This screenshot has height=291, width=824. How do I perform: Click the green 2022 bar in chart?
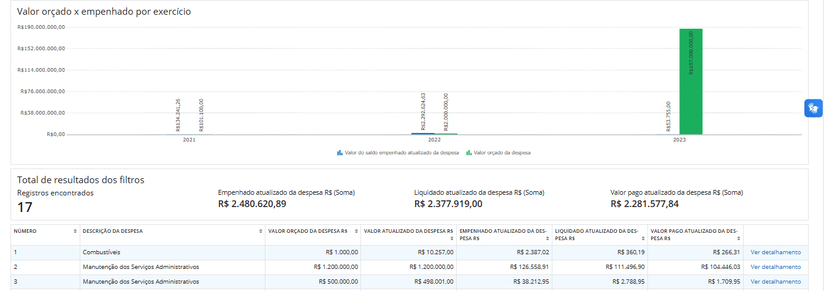tap(446, 134)
